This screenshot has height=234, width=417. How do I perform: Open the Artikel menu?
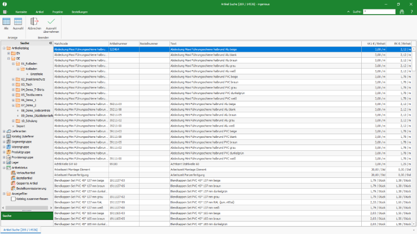40,12
